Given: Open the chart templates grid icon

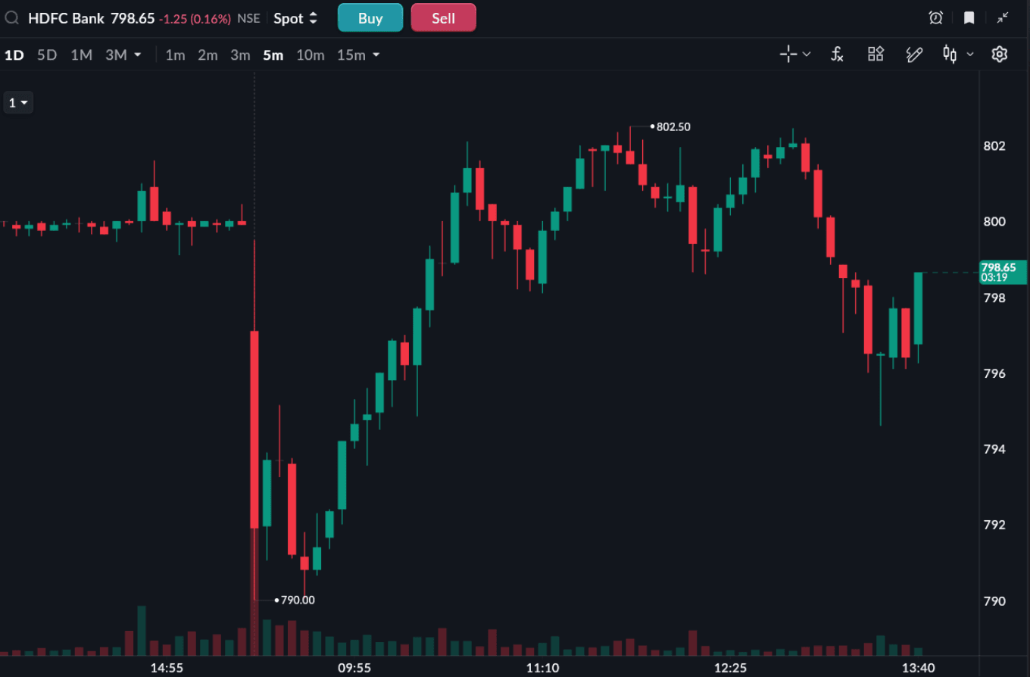Looking at the screenshot, I should (875, 54).
